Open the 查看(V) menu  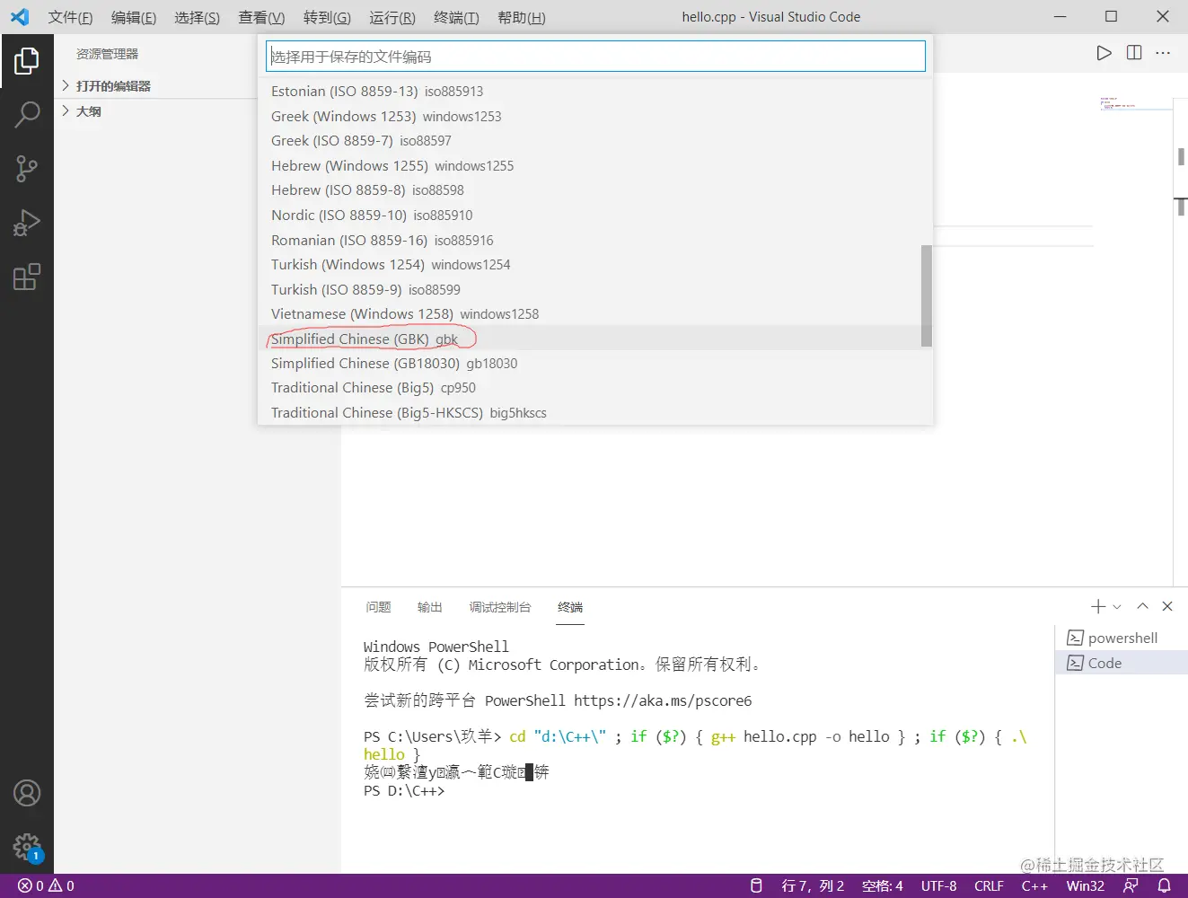point(261,17)
